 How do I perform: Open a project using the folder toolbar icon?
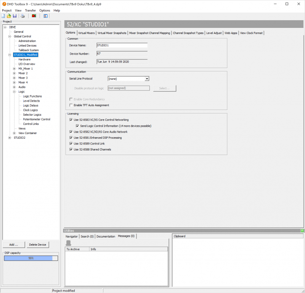pyautogui.click(x=9, y=16)
